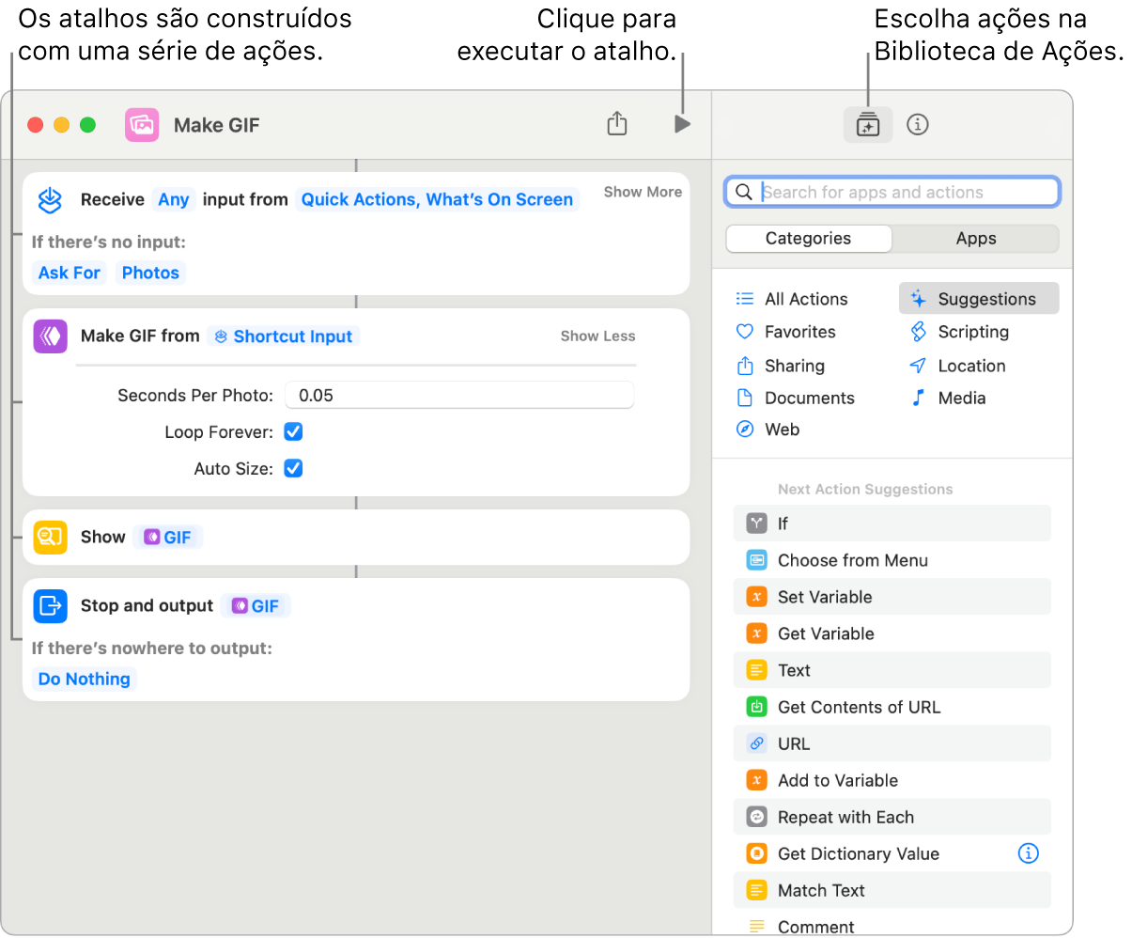This screenshot has width=1132, height=938.
Task: Click the Share icon in the toolbar
Action: pos(616,124)
